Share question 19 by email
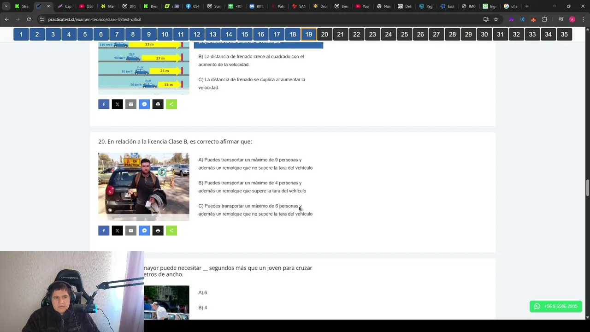The width and height of the screenshot is (590, 332). (131, 104)
